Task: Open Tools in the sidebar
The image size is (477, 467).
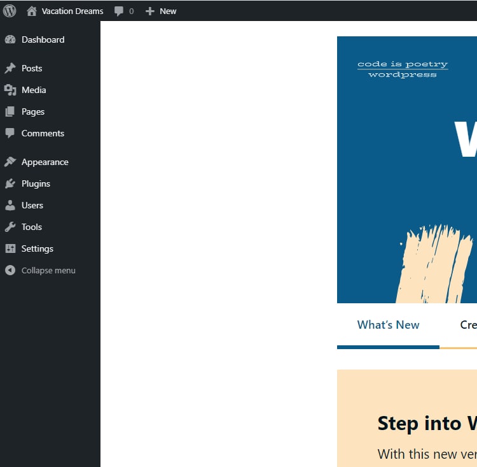Action: point(31,227)
